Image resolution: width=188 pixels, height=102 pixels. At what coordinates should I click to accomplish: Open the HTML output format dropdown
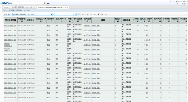(6, 14)
